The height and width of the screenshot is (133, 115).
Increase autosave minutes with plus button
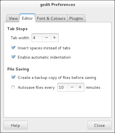pyautogui.click(x=80, y=87)
